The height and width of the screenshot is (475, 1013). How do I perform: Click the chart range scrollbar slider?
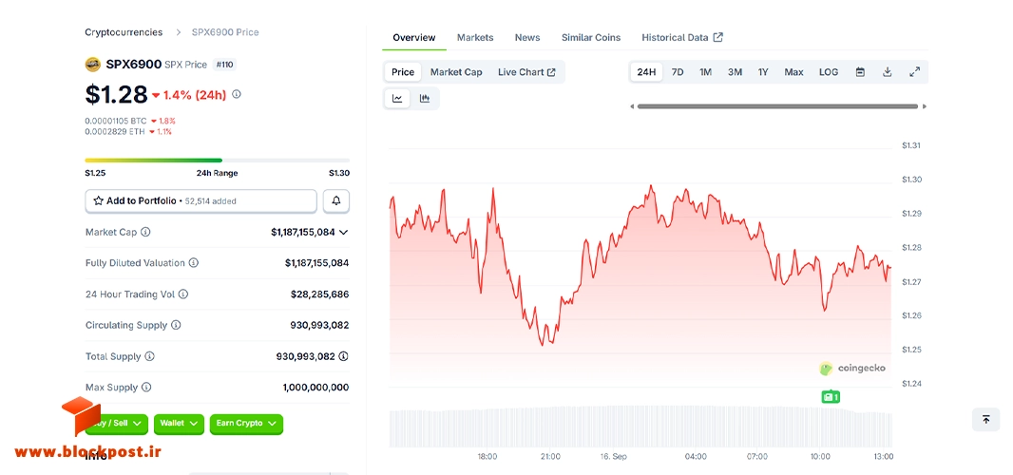777,106
